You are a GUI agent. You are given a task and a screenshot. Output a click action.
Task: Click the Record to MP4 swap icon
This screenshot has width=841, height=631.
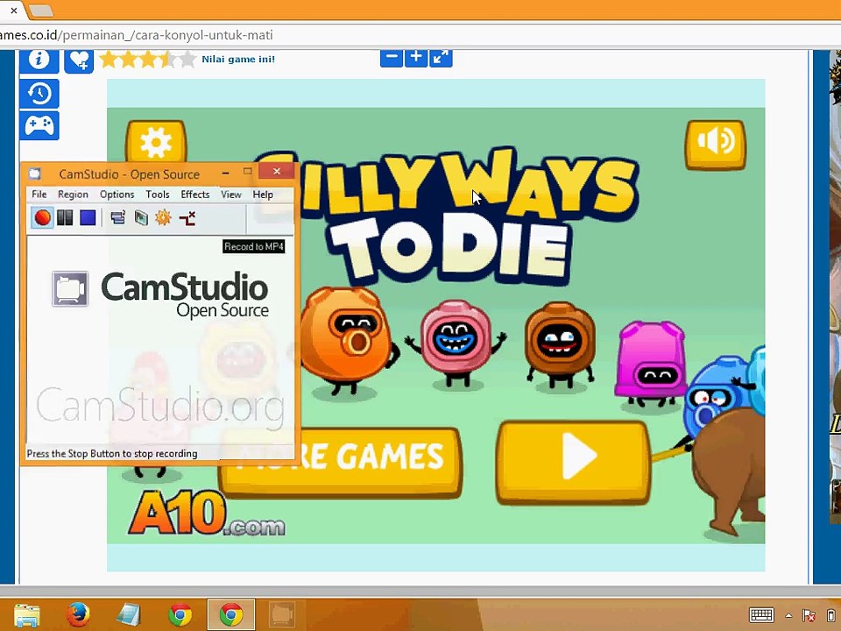pos(187,218)
